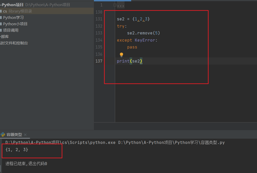
Task: Click the folder icon beside cs library
Action: (x=1, y=11)
